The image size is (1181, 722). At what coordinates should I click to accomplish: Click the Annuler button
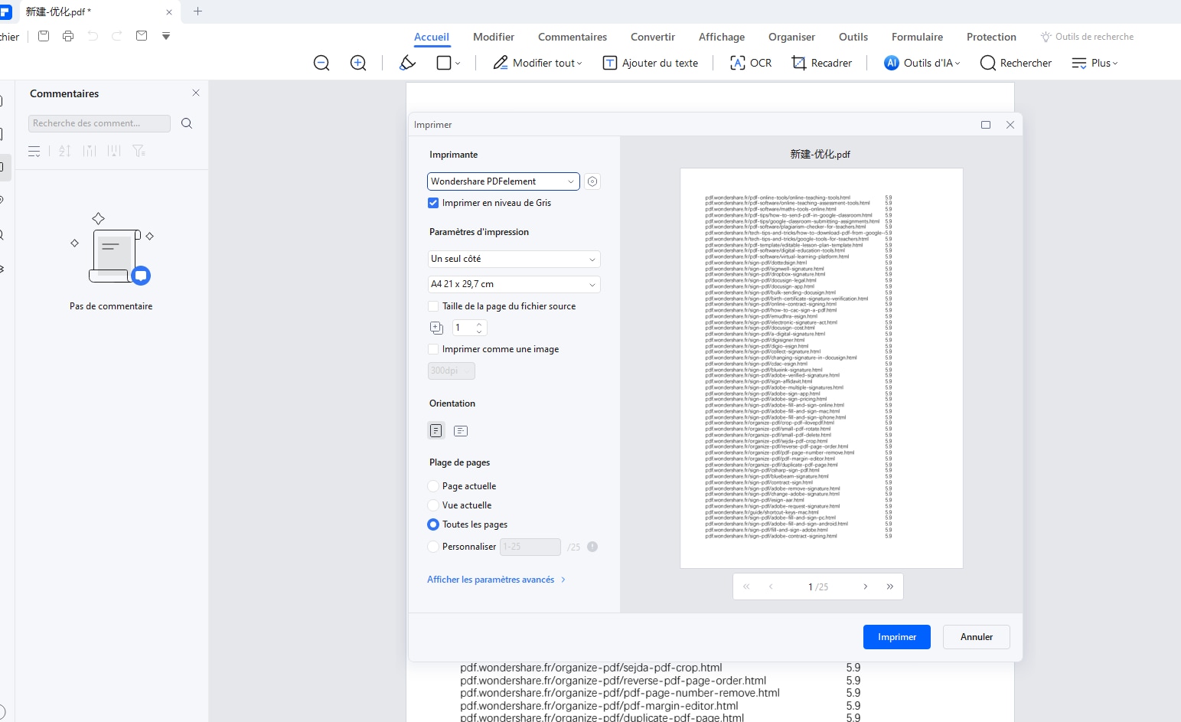coord(977,637)
